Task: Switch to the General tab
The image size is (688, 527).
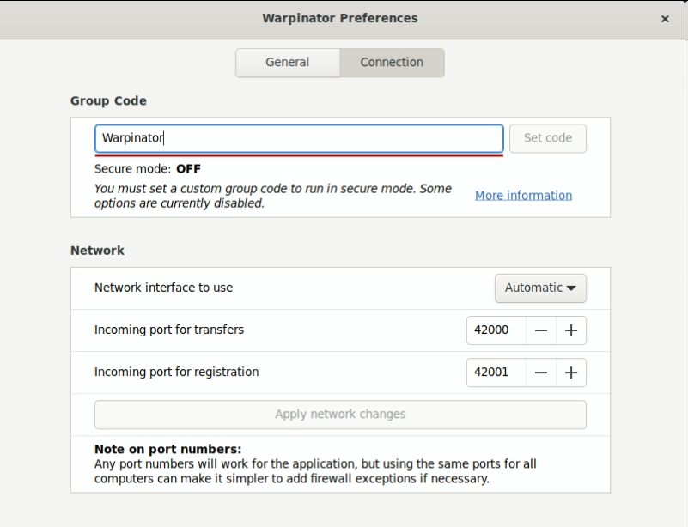Action: 288,63
